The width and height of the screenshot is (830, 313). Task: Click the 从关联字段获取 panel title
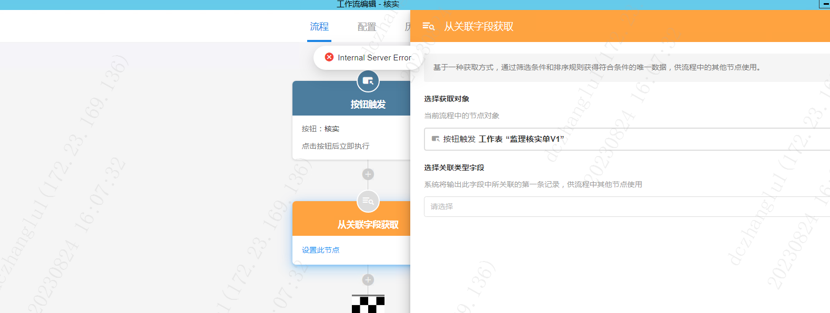pos(479,26)
